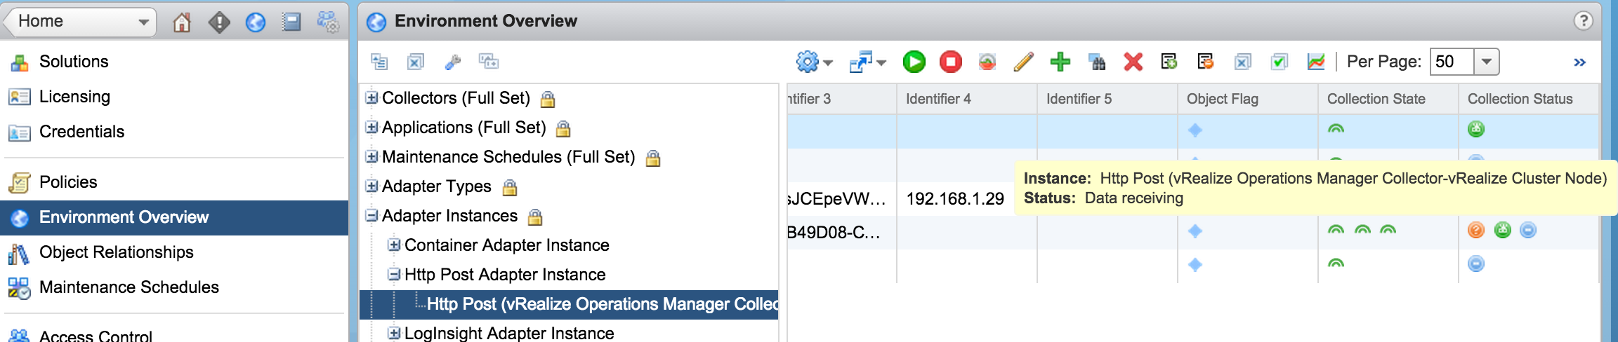Viewport: 1618px width, 342px height.
Task: Click the Object Flag column header
Action: pos(1222,99)
